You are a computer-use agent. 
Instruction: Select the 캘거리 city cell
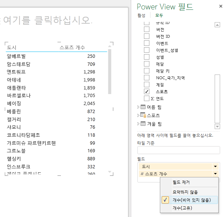14,119
